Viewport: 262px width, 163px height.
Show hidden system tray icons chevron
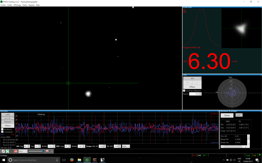(x=224, y=160)
